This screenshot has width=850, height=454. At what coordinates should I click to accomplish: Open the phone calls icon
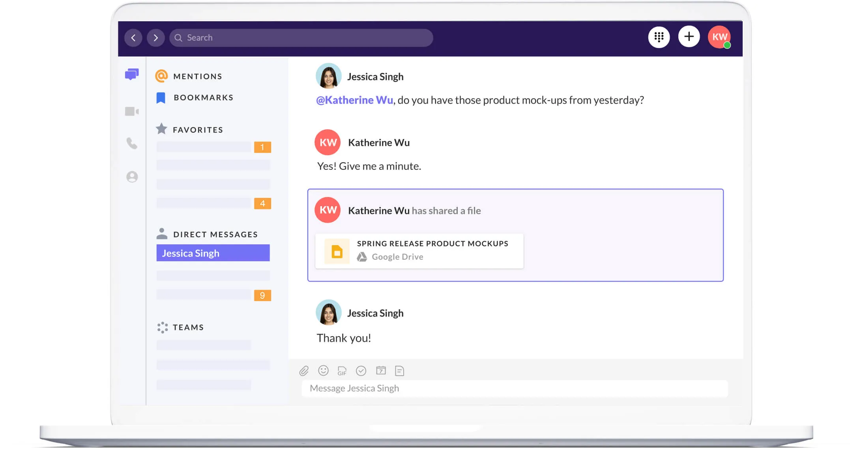pyautogui.click(x=132, y=143)
